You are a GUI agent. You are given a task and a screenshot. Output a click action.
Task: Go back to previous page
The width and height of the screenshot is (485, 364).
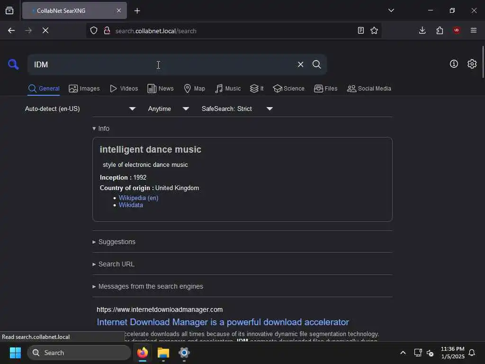click(11, 30)
